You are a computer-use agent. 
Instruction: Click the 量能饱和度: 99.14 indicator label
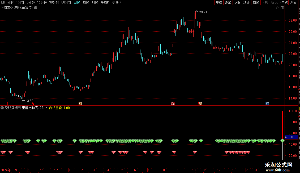click(35, 108)
